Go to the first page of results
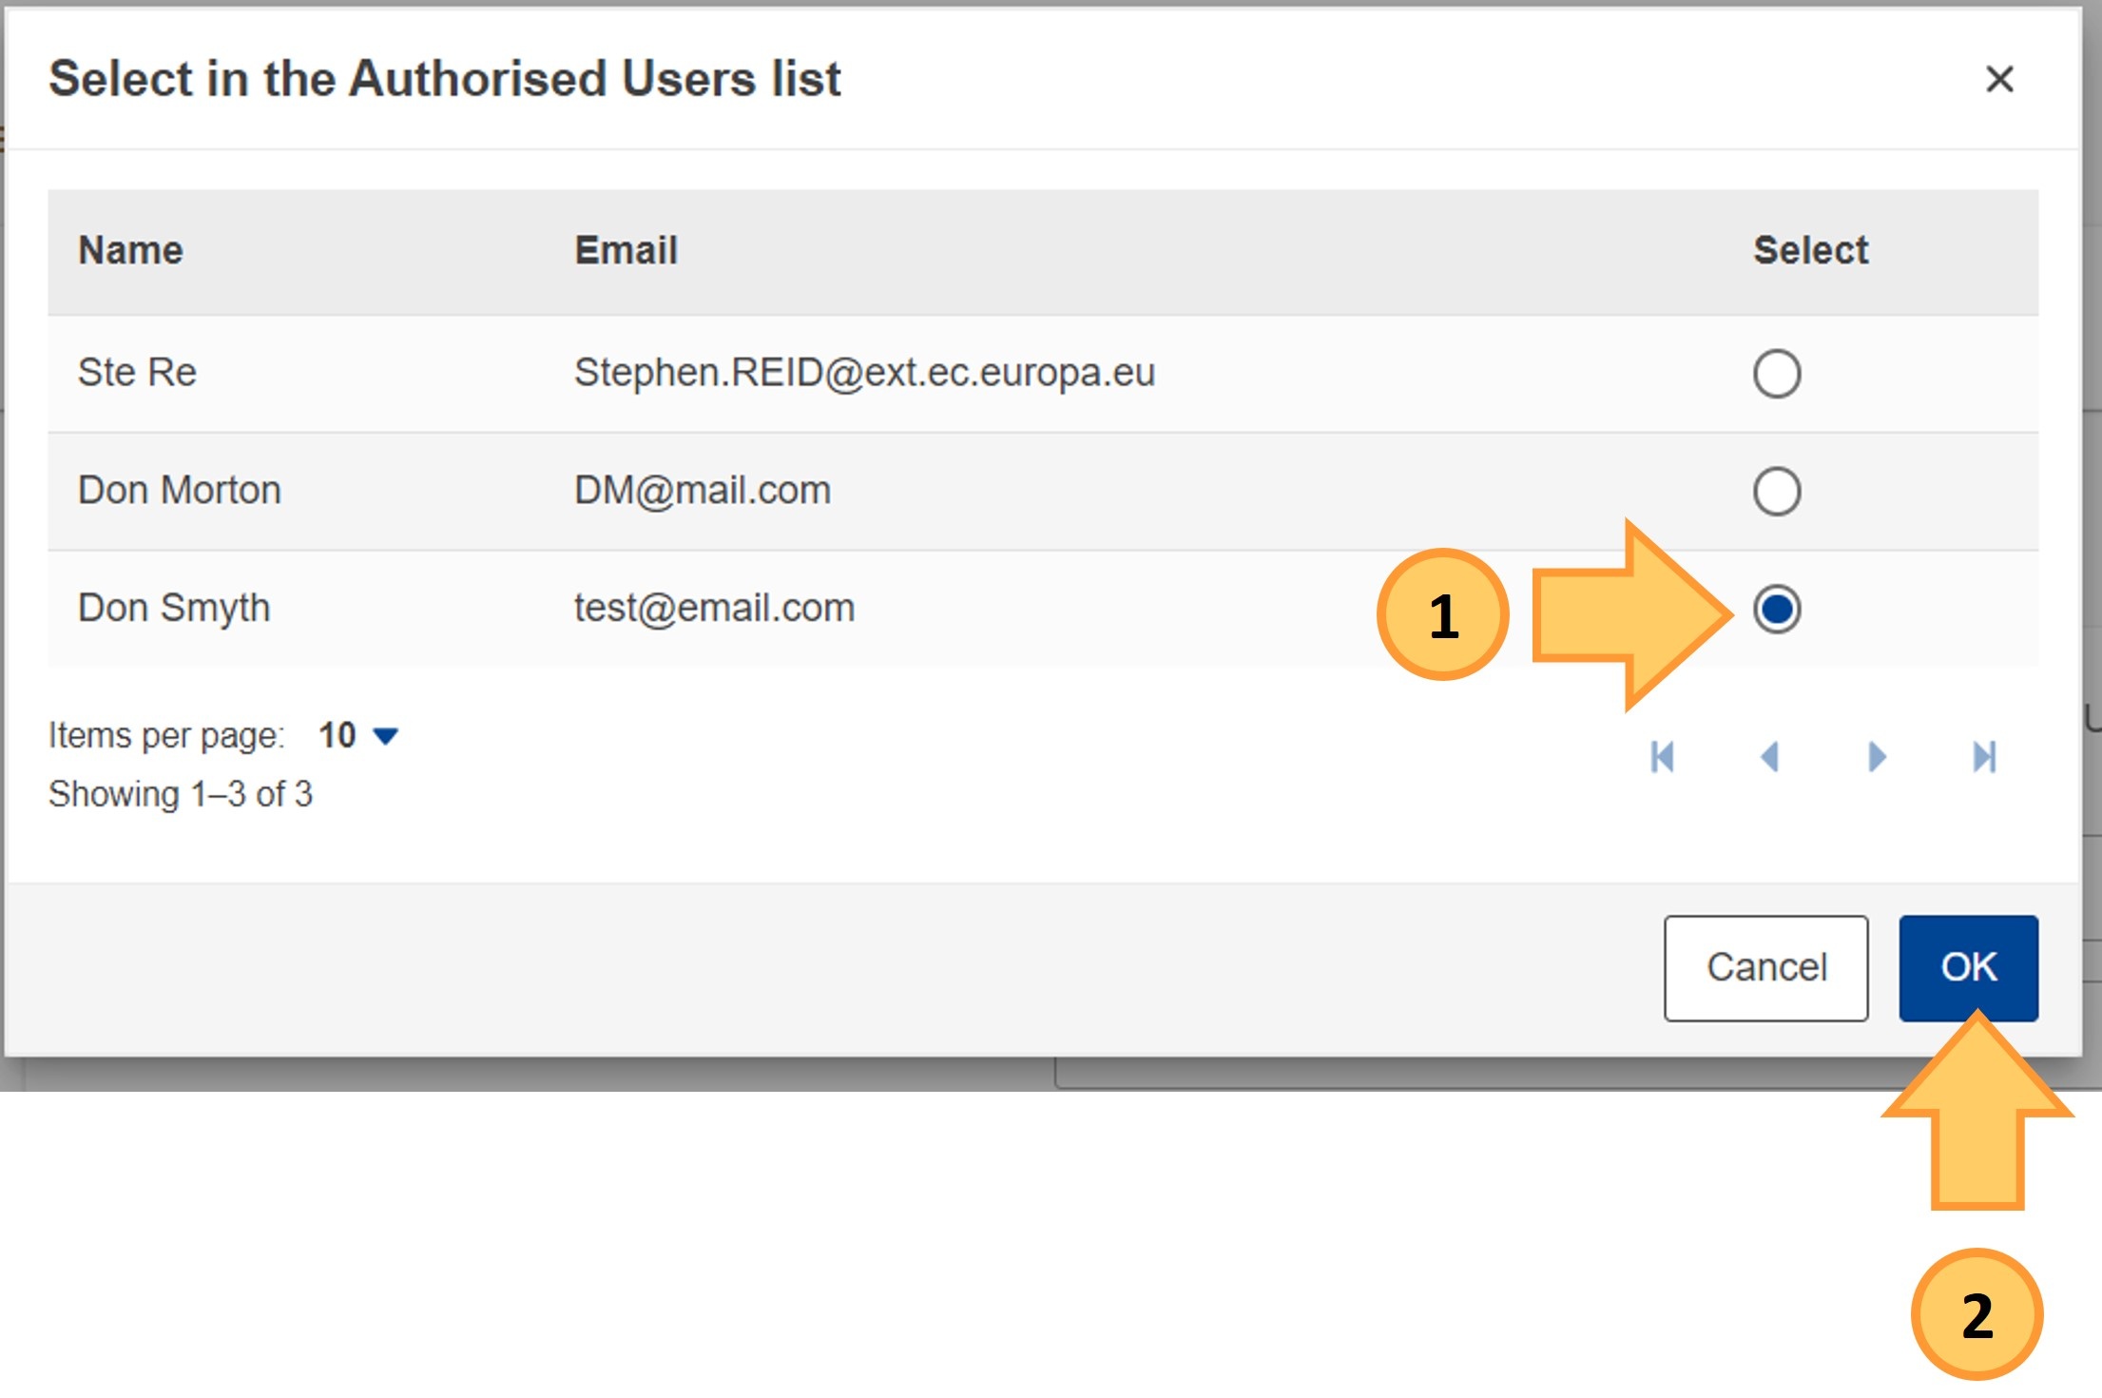2102x1398 pixels. (x=1662, y=757)
